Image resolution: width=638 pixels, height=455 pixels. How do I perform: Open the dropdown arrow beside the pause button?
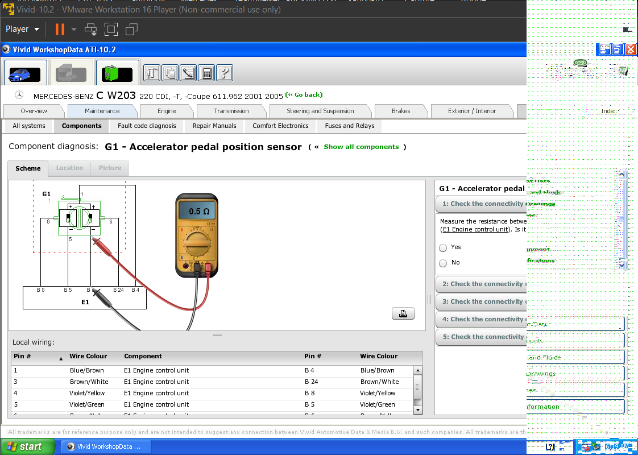click(x=74, y=30)
